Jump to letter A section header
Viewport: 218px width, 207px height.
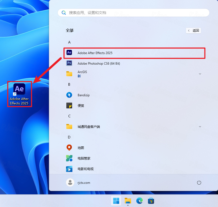69,42
